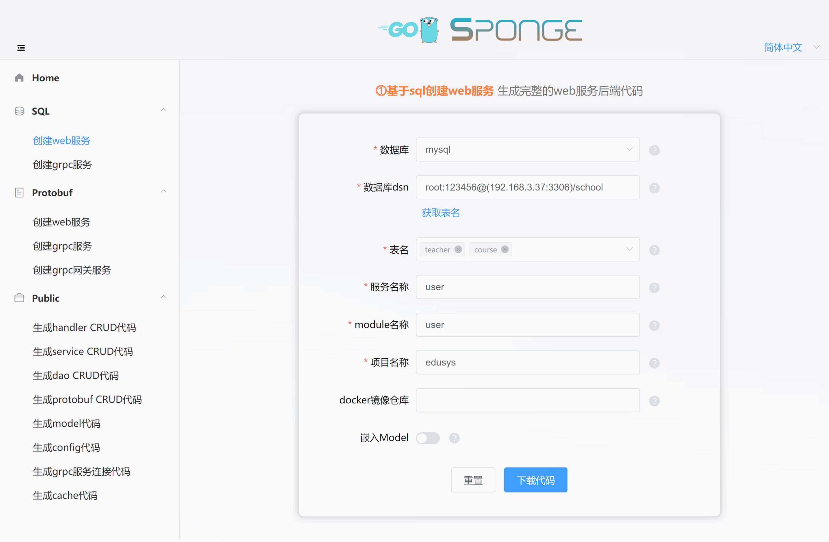Navigate to 生成handler CRUD代码 menu item
The image size is (829, 542).
click(x=84, y=327)
